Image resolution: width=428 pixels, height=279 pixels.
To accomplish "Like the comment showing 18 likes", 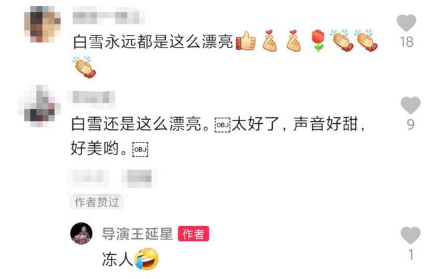I will tap(406, 23).
